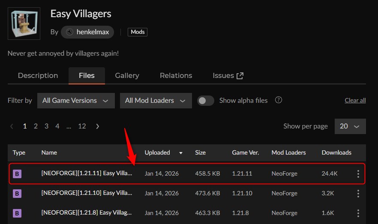Image resolution: width=378 pixels, height=224 pixels.
Task: Go to previous page with left arrow
Action: (x=12, y=126)
